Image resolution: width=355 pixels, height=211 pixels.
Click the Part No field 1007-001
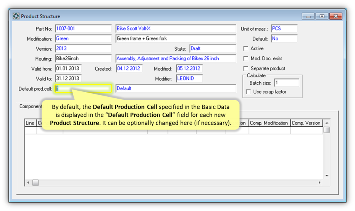point(83,29)
